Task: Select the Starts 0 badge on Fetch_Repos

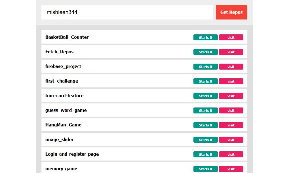Action: (205, 52)
